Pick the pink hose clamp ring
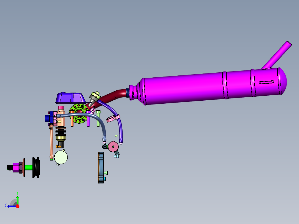The width and height of the screenshot is (299, 224). point(113,118)
